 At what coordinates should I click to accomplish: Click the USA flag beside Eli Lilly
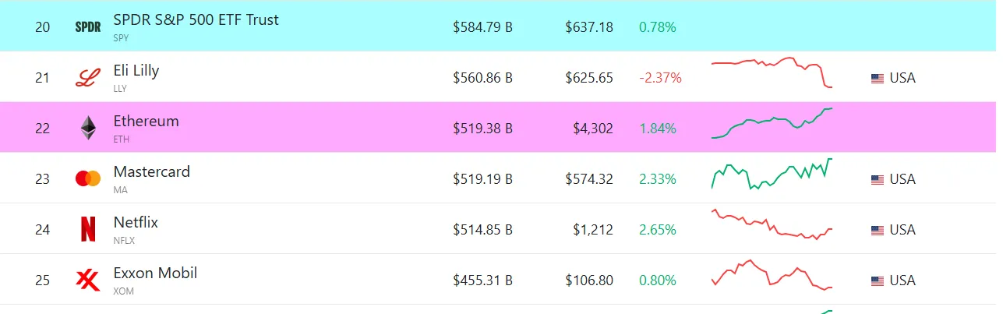[x=878, y=78]
